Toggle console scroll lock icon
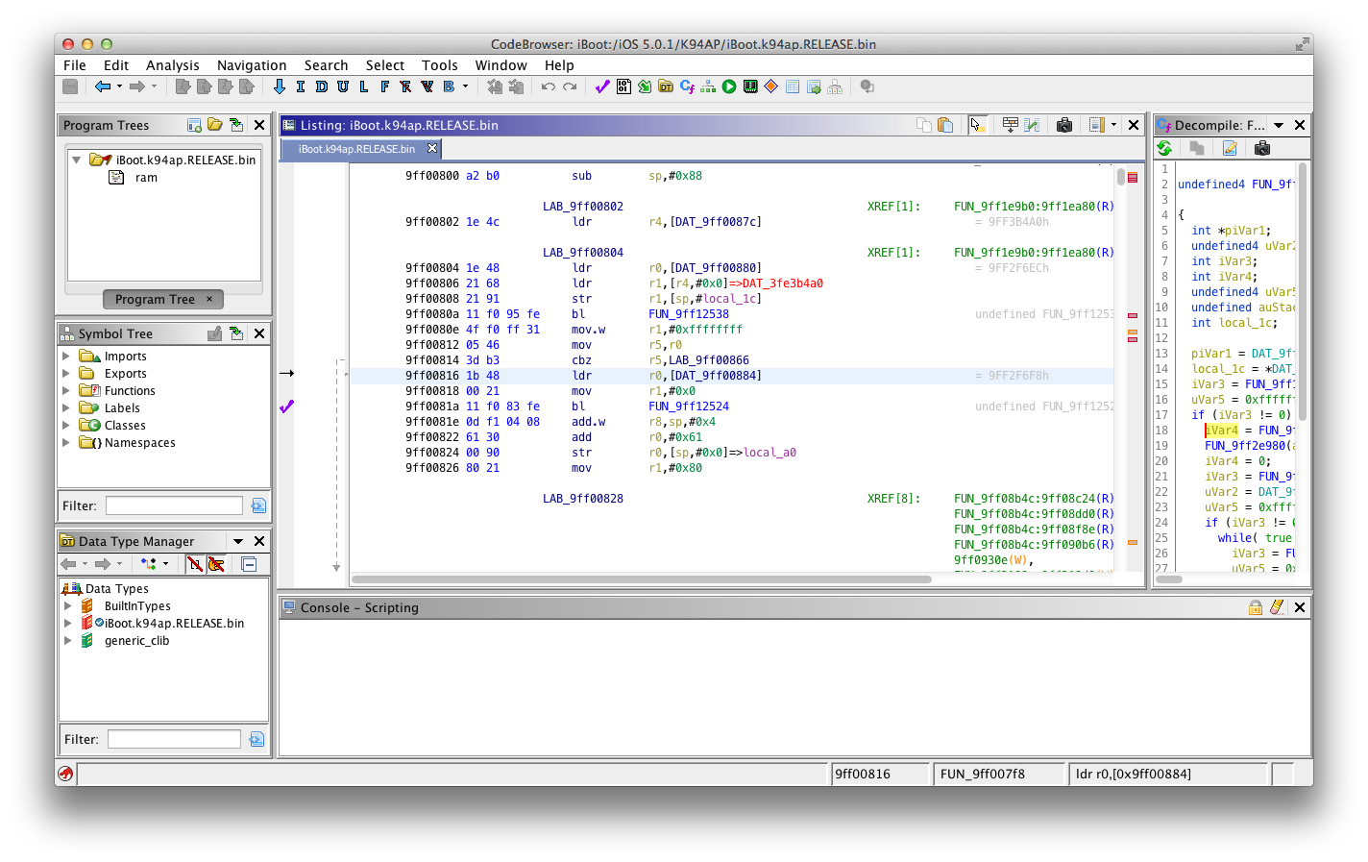Viewport: 1368px width, 862px height. 1255,607
